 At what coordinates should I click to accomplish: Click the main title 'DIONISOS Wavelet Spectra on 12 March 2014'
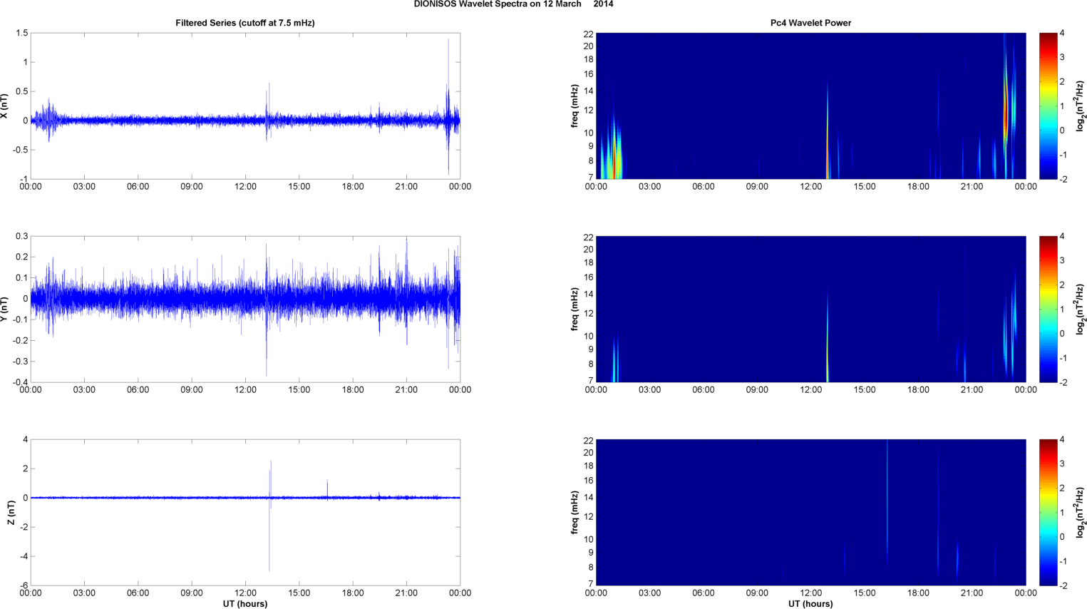[x=513, y=4]
